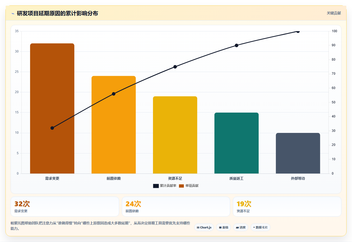352x242 pixels.
Task: Click the dark 累计贡献率 legend color box
Action: point(156,186)
